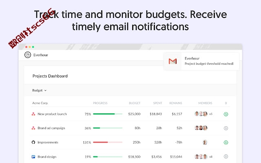Open member avatars of Brand ad campaign
This screenshot has width=261, height=163.
(201, 128)
